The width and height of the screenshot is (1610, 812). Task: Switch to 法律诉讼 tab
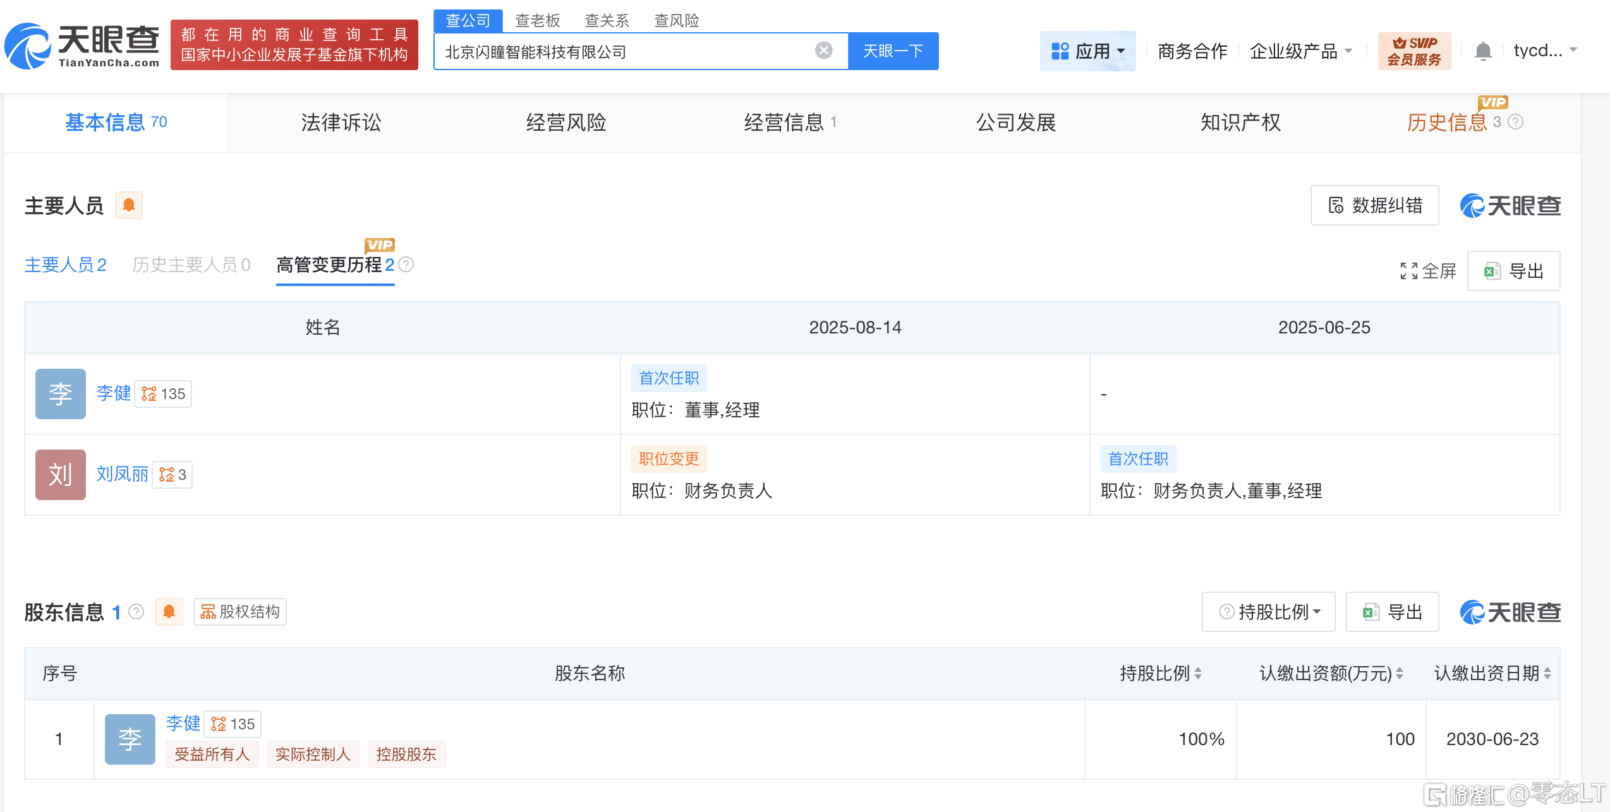(341, 122)
